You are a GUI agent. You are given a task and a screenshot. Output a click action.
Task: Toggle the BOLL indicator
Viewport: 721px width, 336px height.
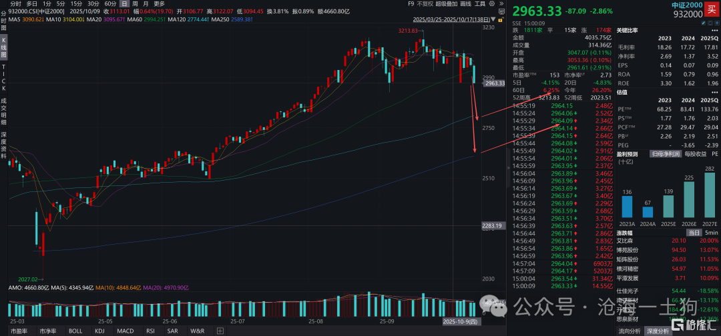point(75,331)
